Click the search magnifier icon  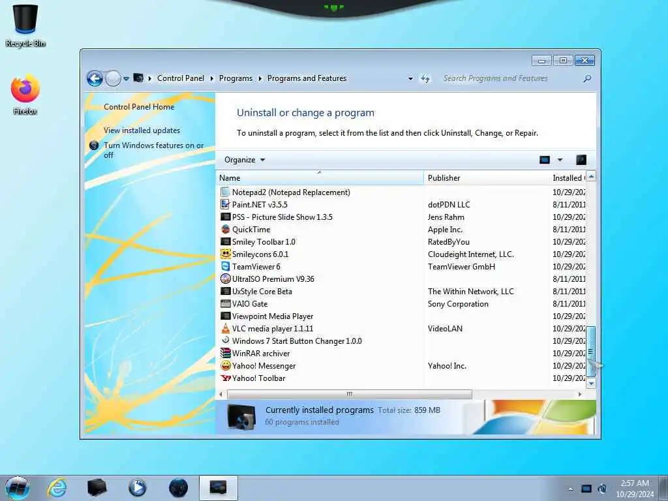point(587,78)
